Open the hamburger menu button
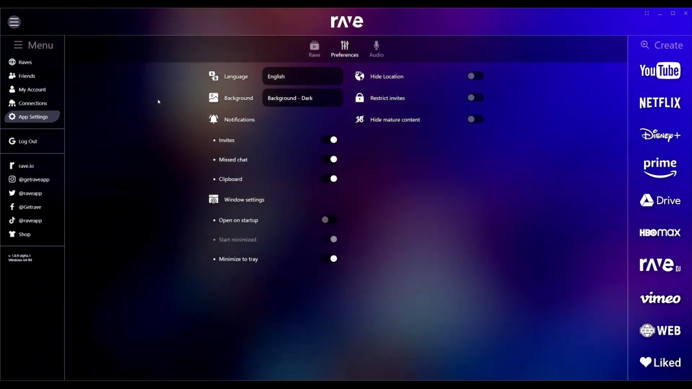 point(14,21)
